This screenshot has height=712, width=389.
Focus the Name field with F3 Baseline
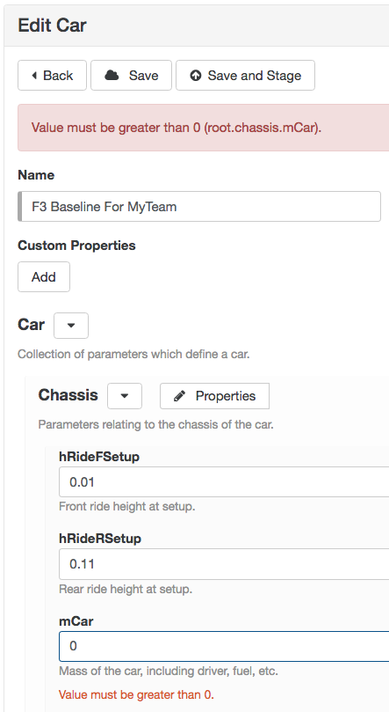[199, 207]
